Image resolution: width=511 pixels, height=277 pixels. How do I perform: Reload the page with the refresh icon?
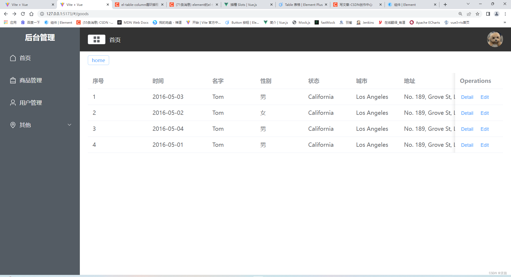(23, 14)
